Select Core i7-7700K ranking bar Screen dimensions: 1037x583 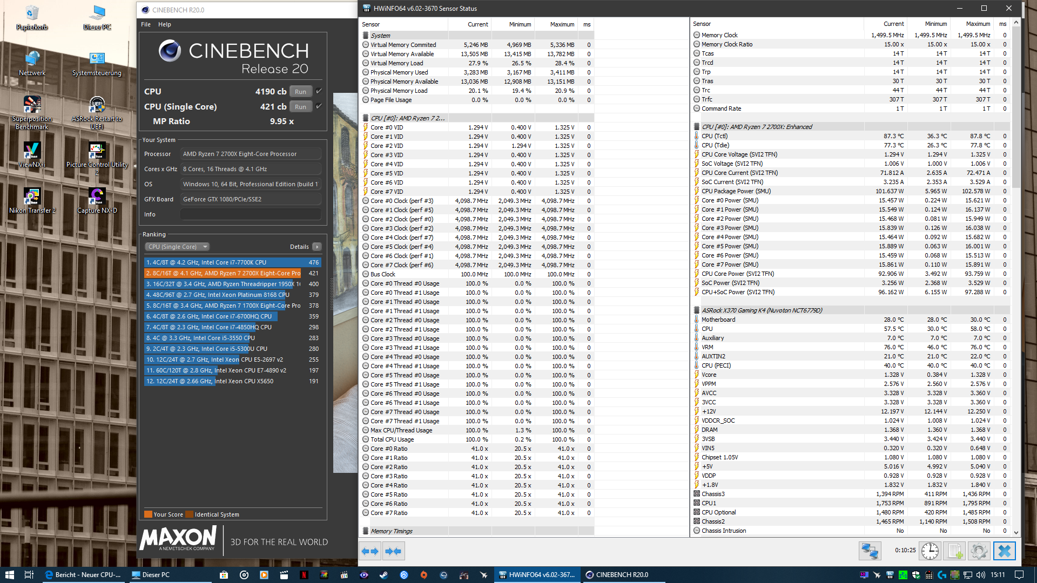[x=233, y=262]
